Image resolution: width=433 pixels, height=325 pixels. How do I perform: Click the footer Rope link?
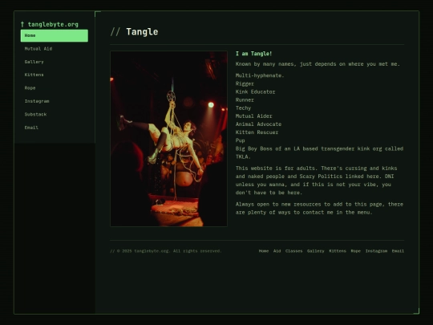pyautogui.click(x=356, y=251)
